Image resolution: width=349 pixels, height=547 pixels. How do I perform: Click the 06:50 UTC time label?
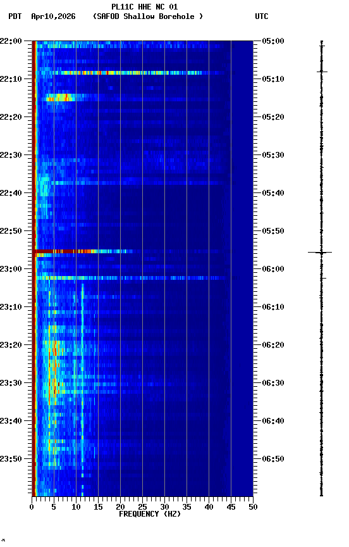[273, 459]
